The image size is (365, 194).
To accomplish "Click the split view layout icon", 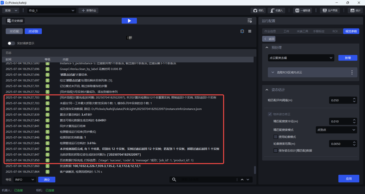I will pyautogui.click(x=242, y=31).
